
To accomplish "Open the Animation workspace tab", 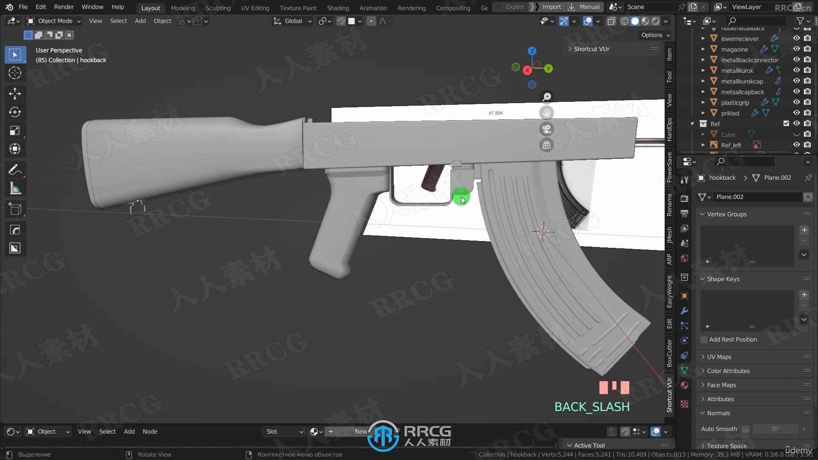I will (373, 7).
